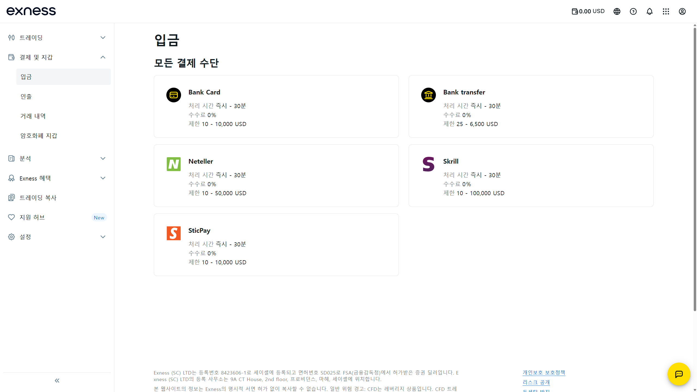Open the 개인보호 보호정책 link

point(544,372)
